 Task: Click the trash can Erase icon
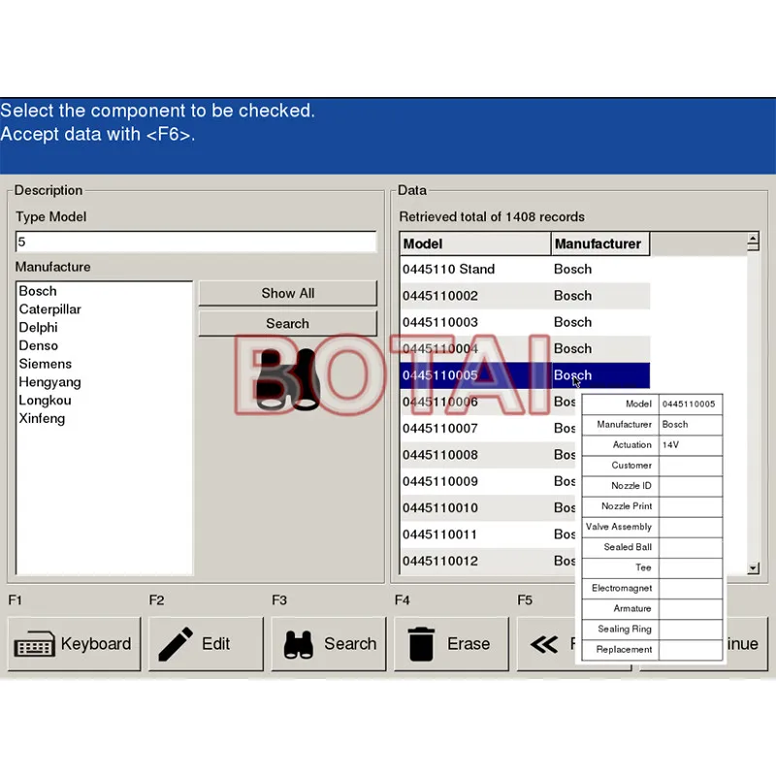click(422, 644)
